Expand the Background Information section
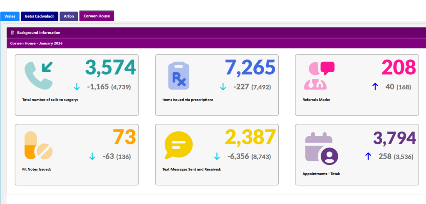 pyautogui.click(x=39, y=32)
